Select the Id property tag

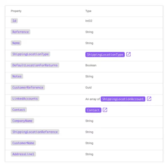(14, 21)
